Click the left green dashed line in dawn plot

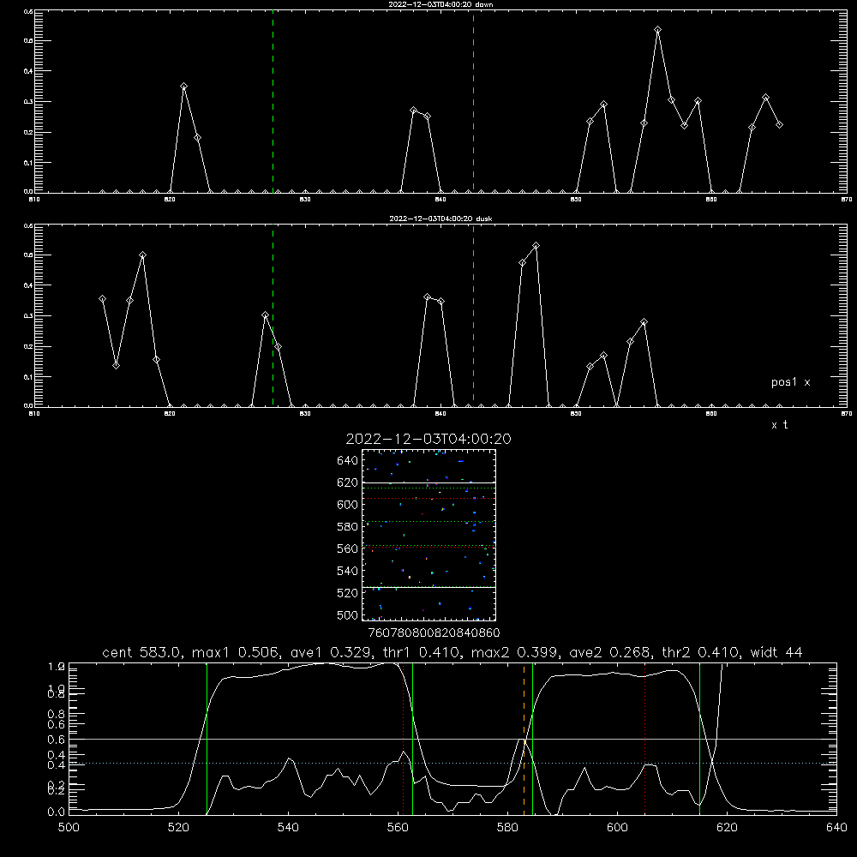(x=273, y=101)
